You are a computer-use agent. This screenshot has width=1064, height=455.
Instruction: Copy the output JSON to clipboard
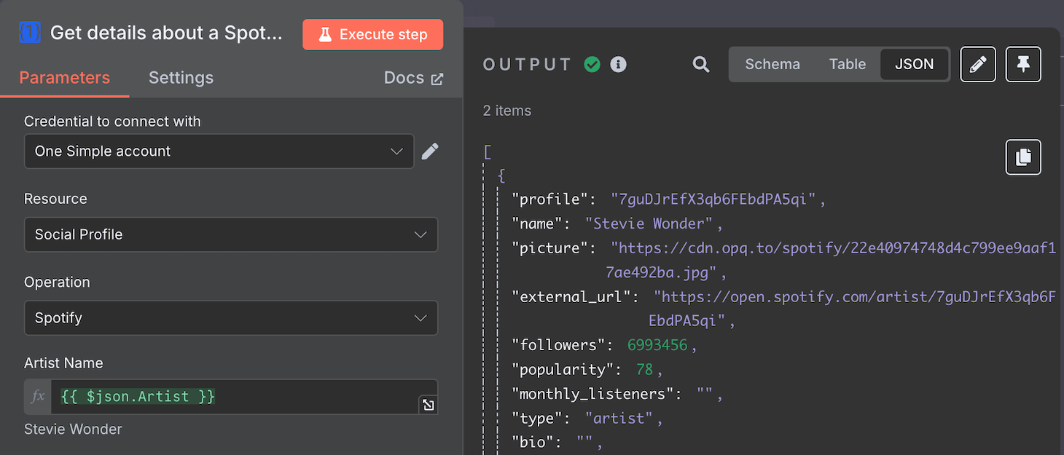[1023, 157]
